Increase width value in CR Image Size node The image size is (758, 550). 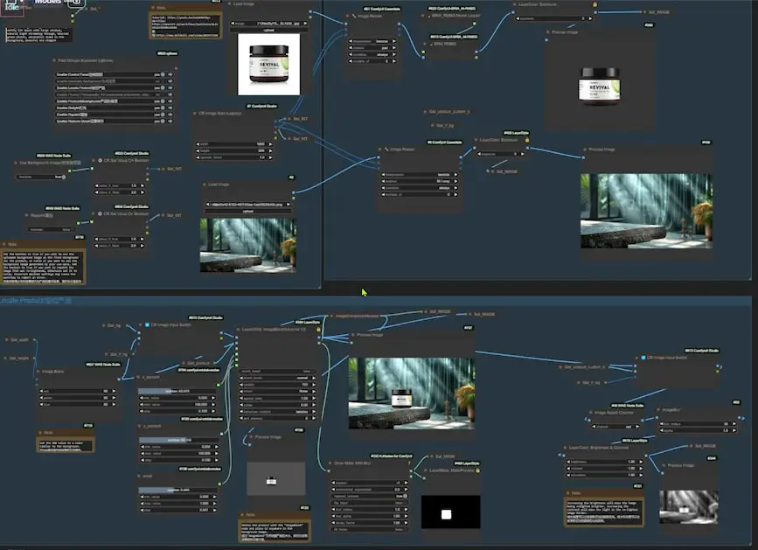(270, 144)
